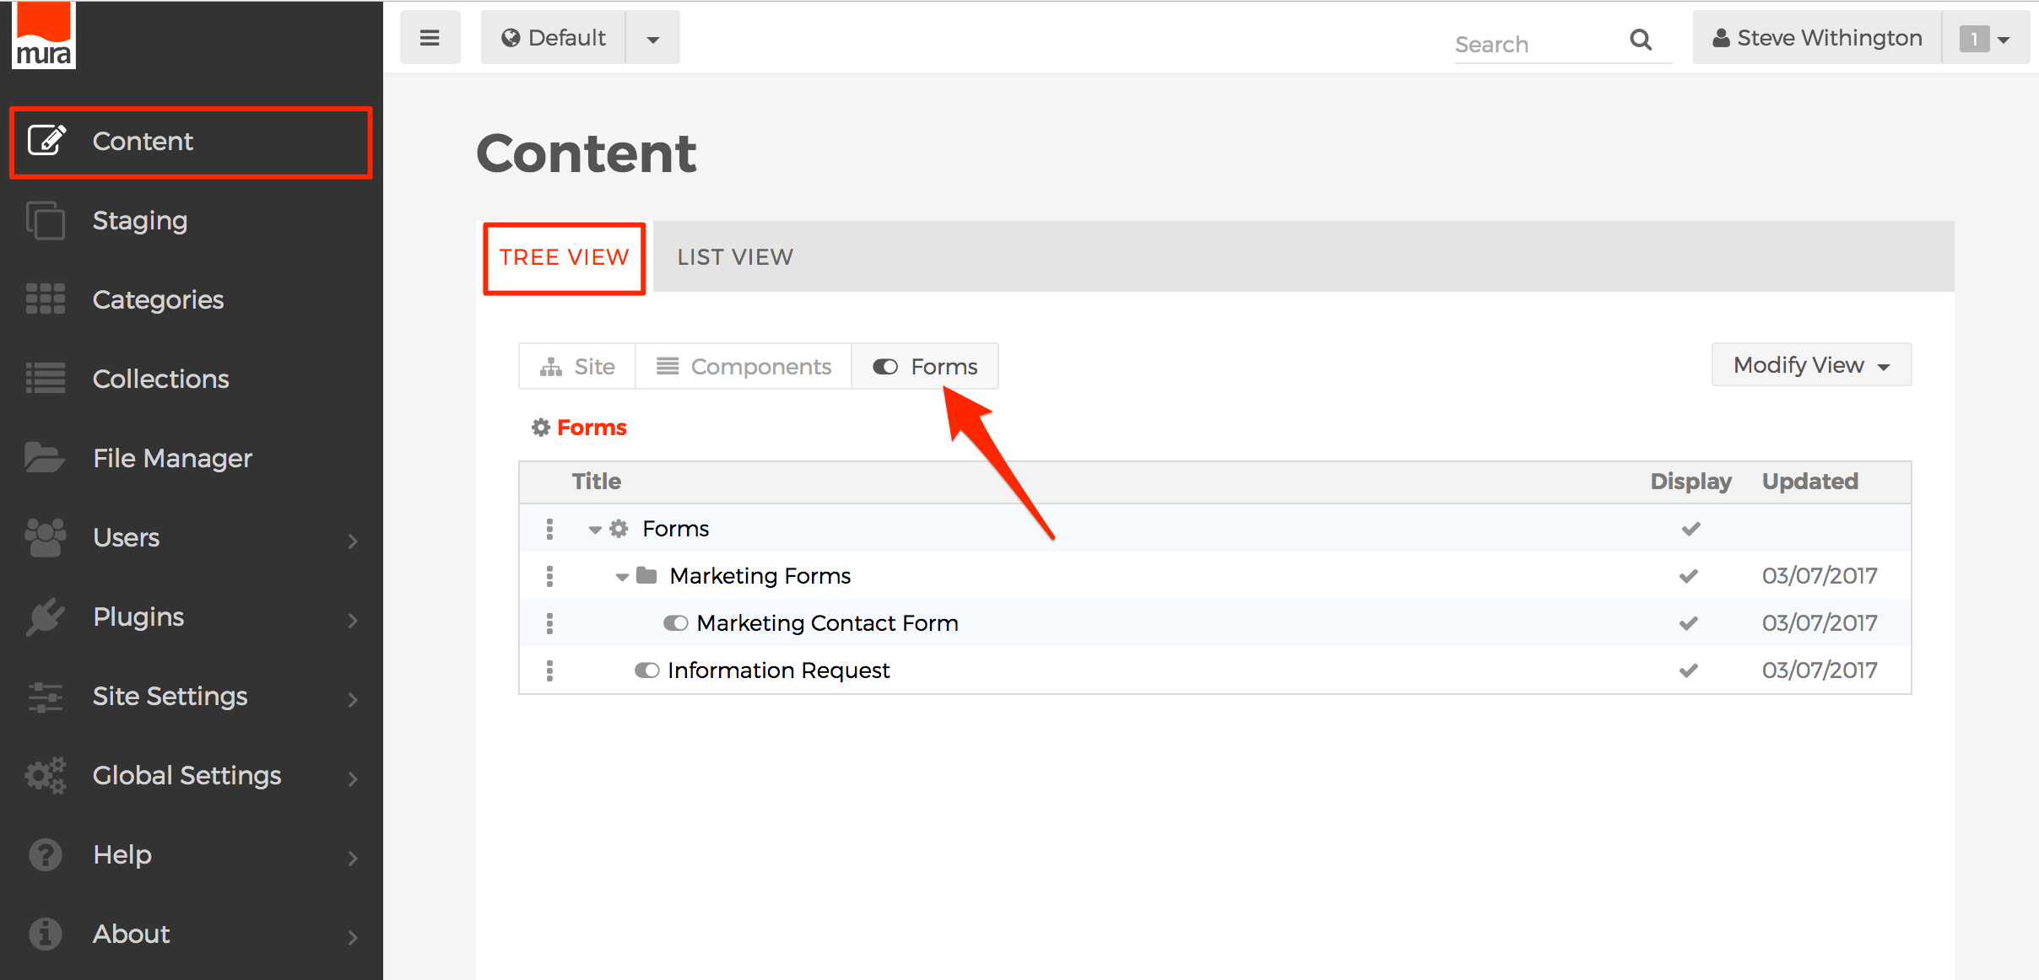Open the Staging sidebar icon
The height and width of the screenshot is (980, 2039).
tap(46, 221)
